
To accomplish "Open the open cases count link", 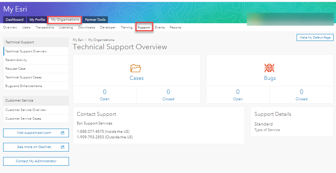I will (104, 95).
